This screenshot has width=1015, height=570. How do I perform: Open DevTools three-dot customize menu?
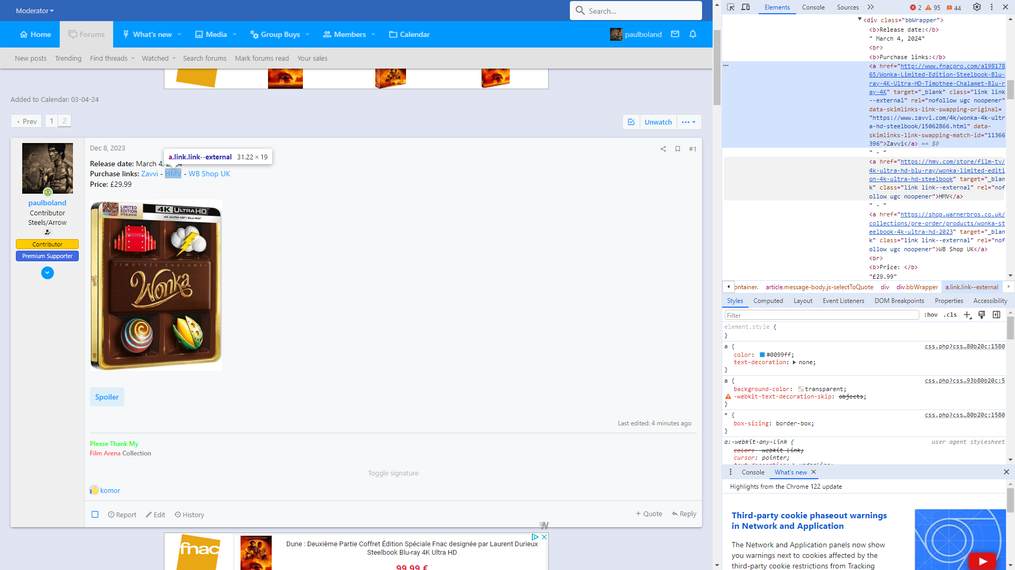tap(992, 7)
